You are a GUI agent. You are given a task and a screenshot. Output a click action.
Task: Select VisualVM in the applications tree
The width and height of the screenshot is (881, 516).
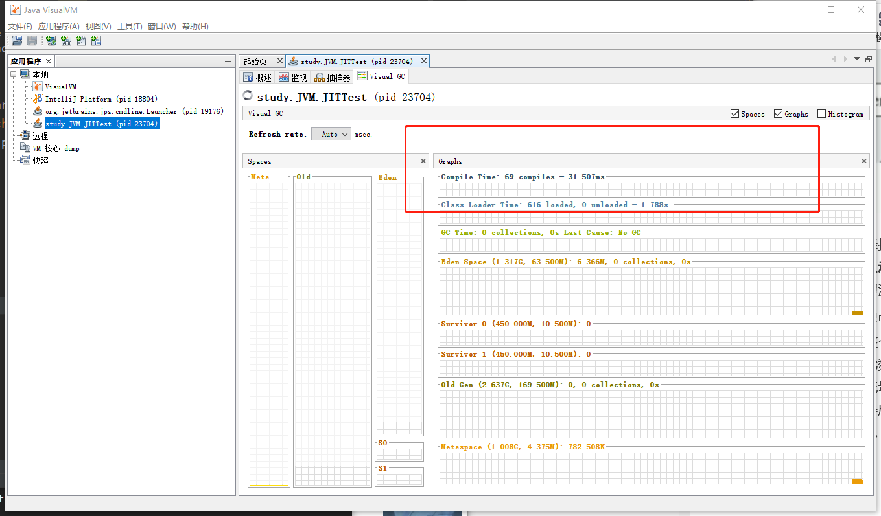60,87
